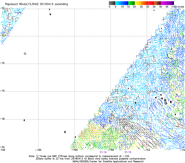This screenshot has height=163, width=185.
Task: Select the magenta 40-45 knots legend swatch
Action: point(164,3)
